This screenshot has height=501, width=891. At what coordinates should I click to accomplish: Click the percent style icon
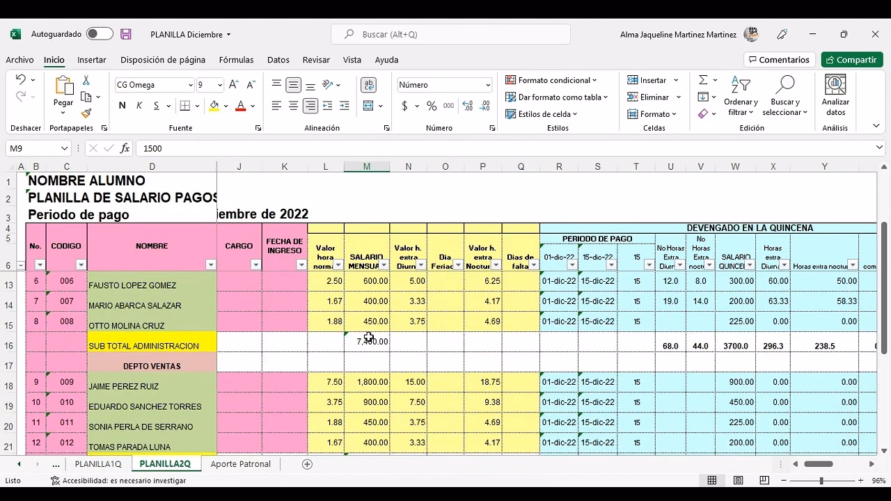click(432, 106)
